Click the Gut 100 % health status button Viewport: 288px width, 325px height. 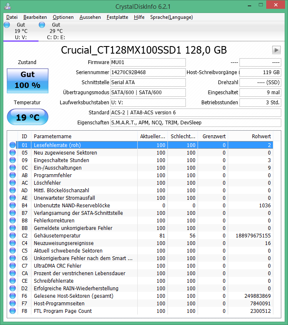click(28, 81)
